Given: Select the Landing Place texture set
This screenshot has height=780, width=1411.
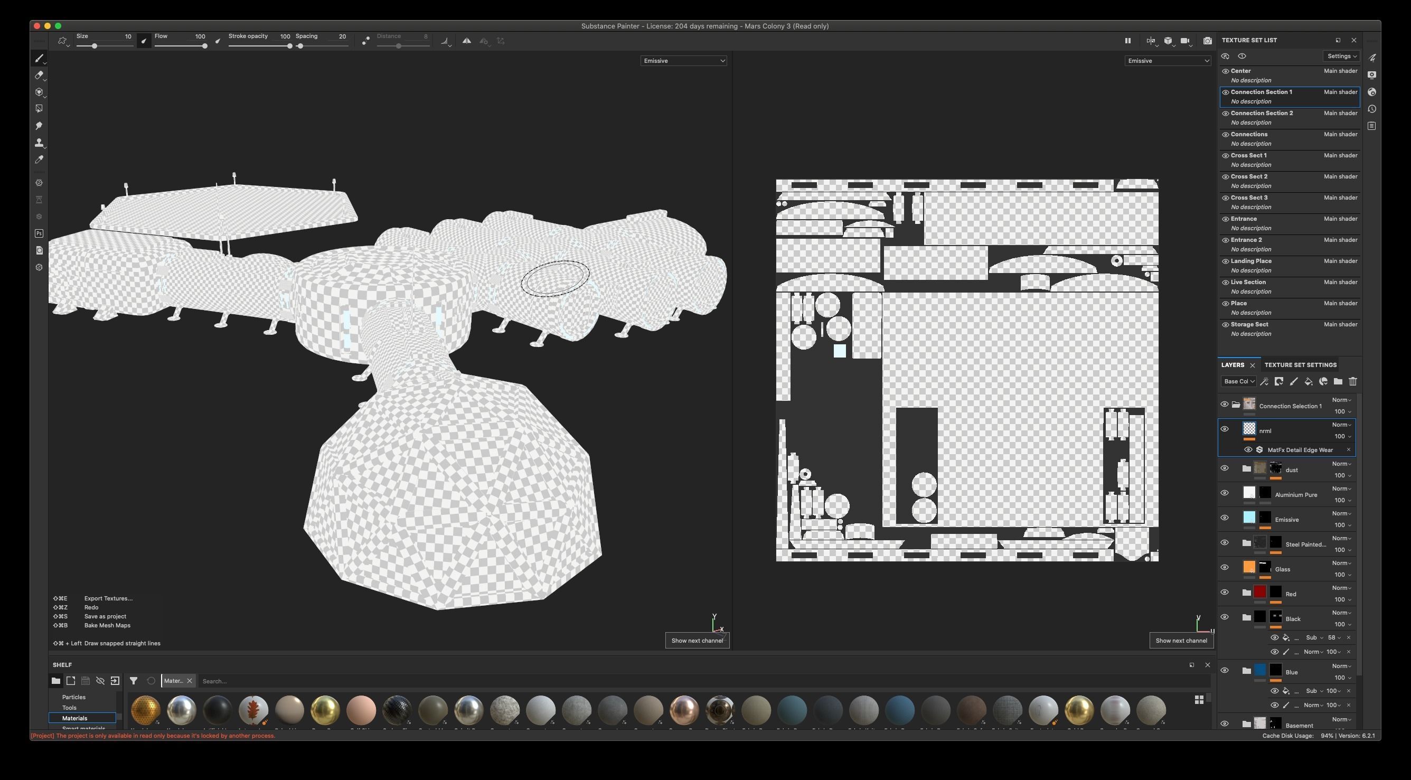Looking at the screenshot, I should click(1250, 261).
